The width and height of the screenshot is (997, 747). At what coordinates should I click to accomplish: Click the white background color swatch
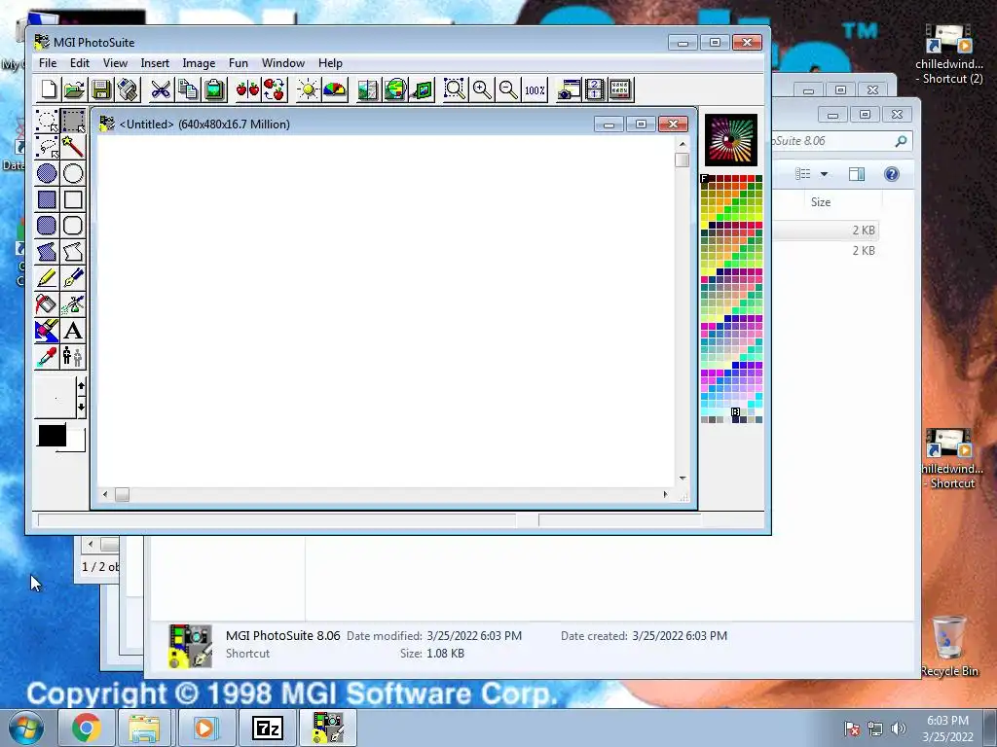pos(75,441)
